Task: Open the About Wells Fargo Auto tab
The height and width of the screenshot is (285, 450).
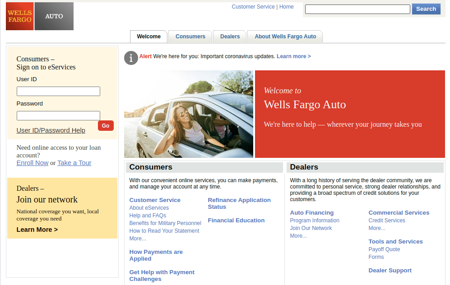Action: [285, 37]
